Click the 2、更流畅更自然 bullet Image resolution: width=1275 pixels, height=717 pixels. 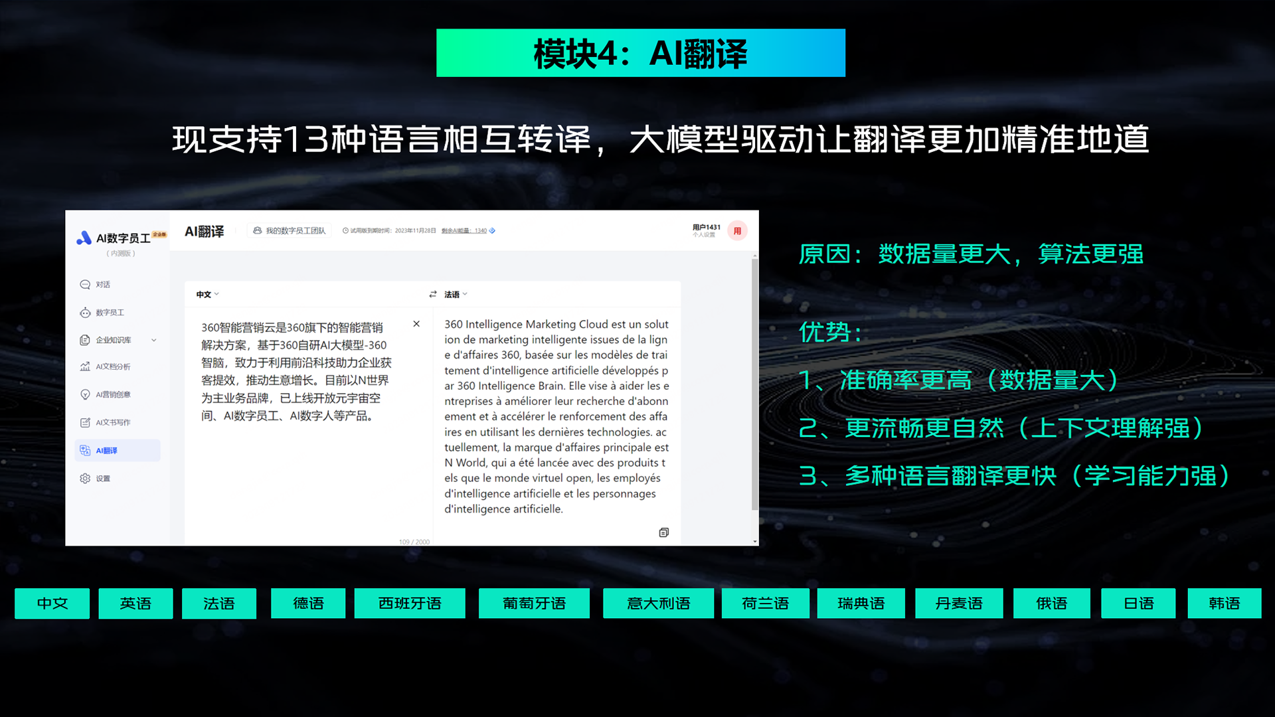click(x=1001, y=428)
